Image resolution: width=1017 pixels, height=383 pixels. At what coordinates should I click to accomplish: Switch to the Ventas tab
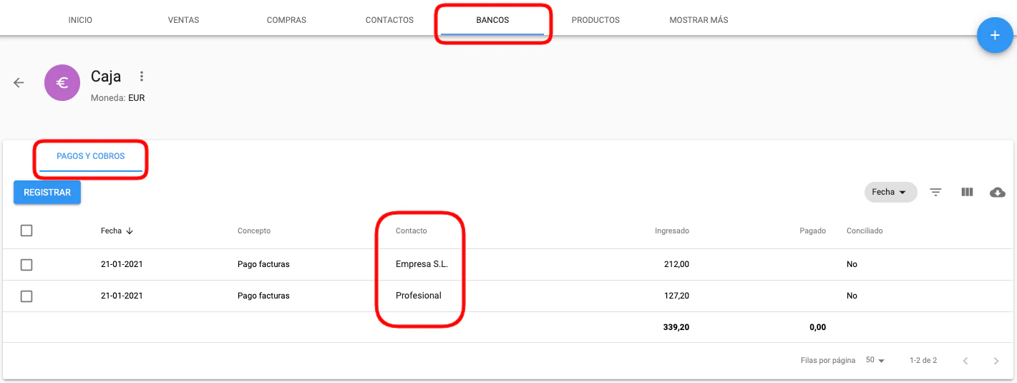(183, 20)
